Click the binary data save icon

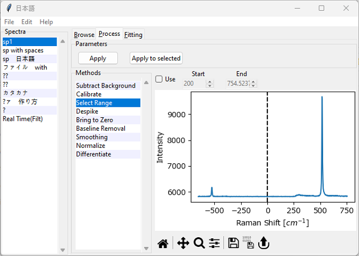pyautogui.click(x=248, y=243)
